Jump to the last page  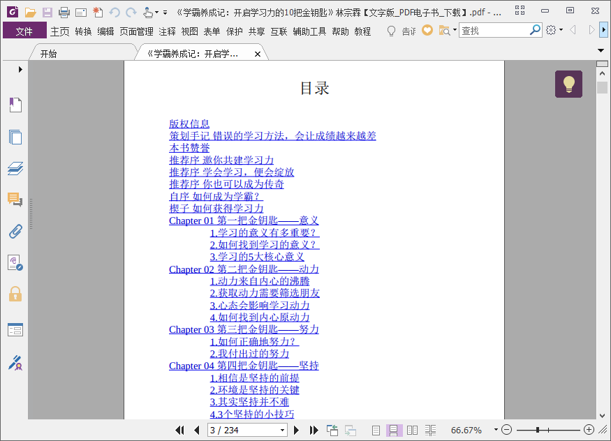(x=314, y=430)
